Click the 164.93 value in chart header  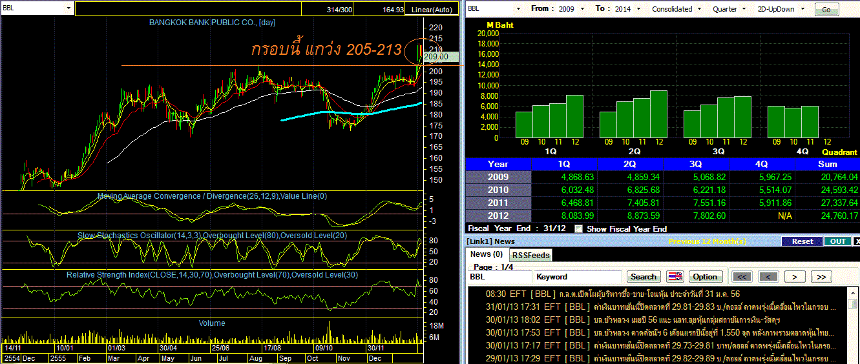point(393,10)
